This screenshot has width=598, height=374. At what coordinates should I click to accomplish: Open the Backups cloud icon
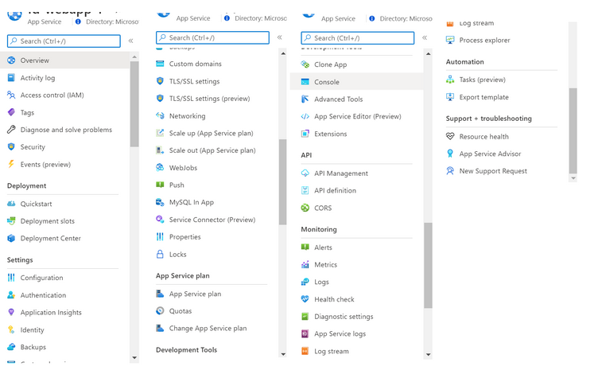[11, 347]
